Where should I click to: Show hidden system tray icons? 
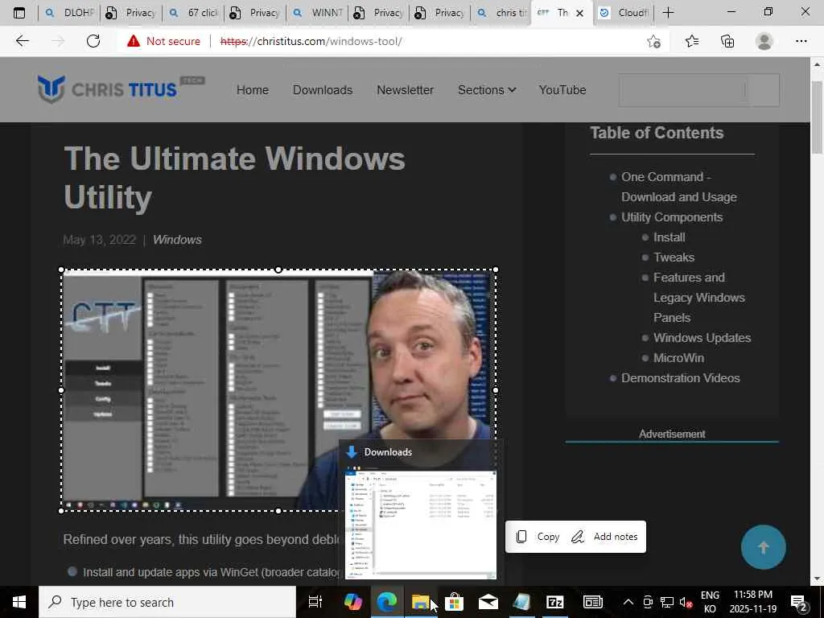tap(628, 602)
